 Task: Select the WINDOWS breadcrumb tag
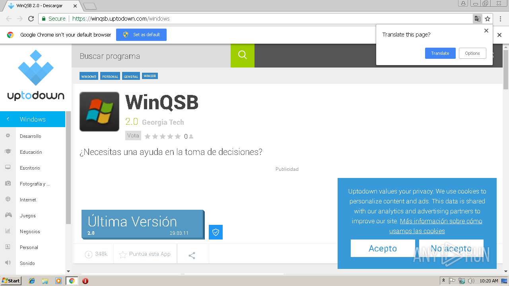click(x=89, y=76)
